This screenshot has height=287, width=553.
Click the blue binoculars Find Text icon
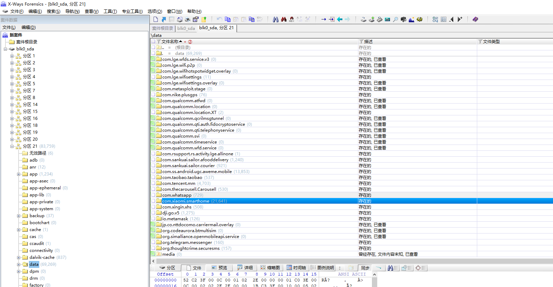[x=276, y=19]
